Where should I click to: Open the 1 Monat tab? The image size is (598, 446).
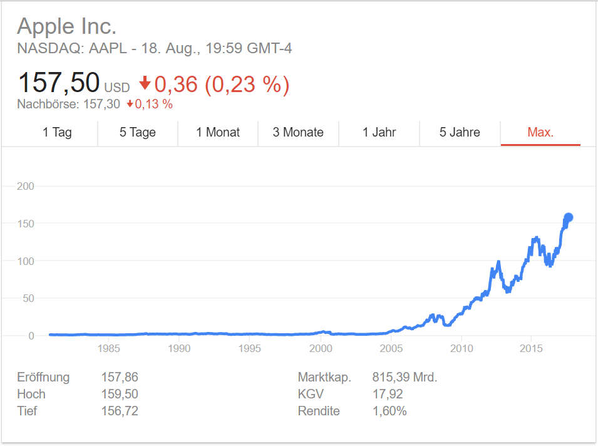click(218, 132)
